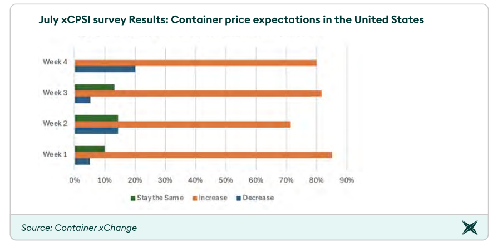Select the Week 1 orange Increase bar
Viewport: 498px width, 247px height.
203,155
